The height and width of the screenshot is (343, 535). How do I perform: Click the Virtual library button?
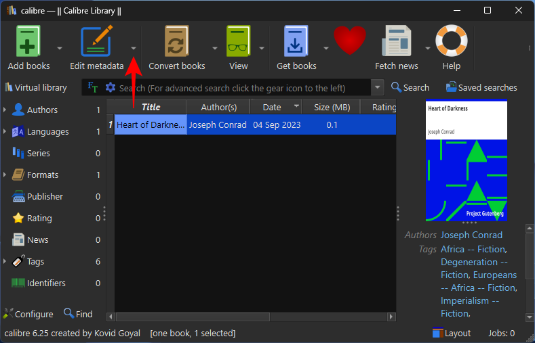coord(36,88)
